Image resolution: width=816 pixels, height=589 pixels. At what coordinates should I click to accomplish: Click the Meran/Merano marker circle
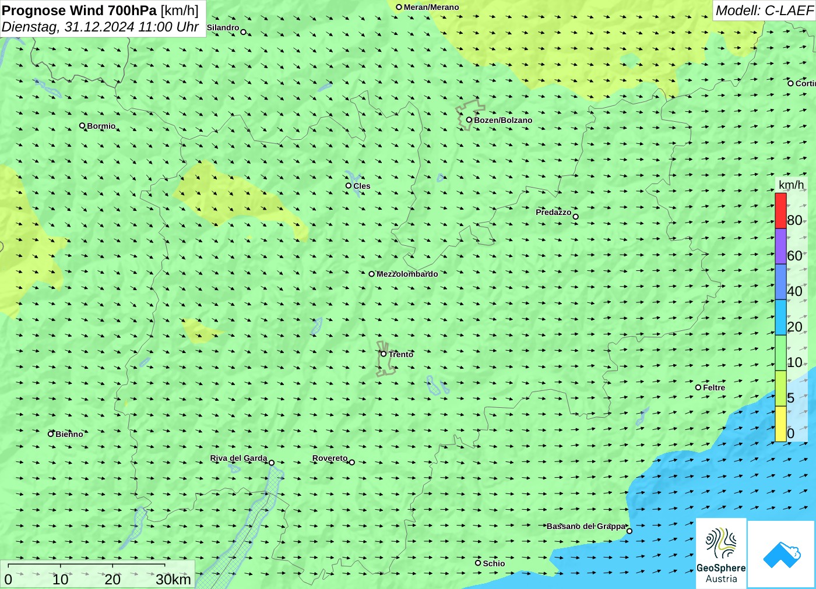pyautogui.click(x=399, y=7)
